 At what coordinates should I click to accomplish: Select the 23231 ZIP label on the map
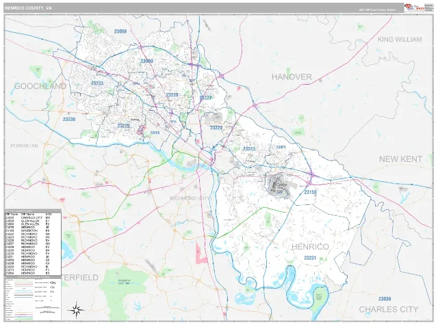[310, 258]
